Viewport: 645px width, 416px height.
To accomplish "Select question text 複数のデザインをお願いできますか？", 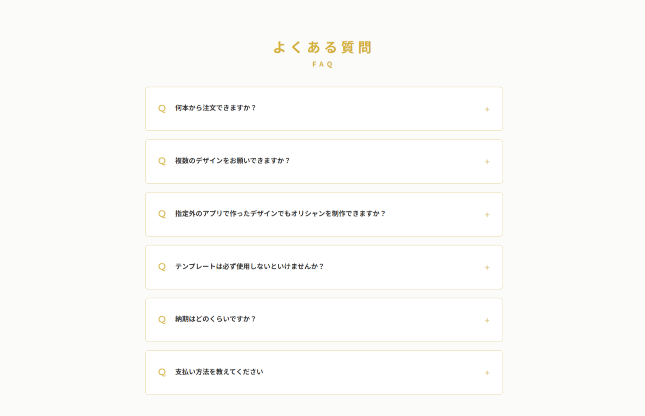I will point(233,161).
